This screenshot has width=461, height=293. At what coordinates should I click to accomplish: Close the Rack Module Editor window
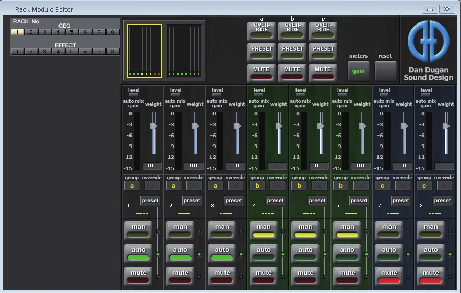447,9
